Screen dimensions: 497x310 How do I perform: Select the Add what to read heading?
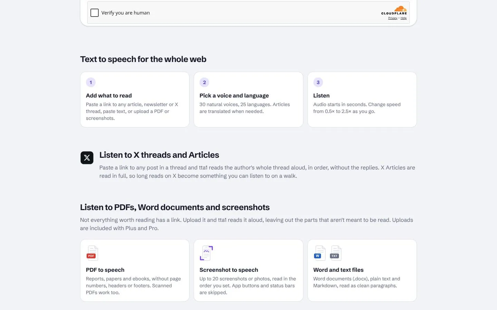[x=109, y=96]
